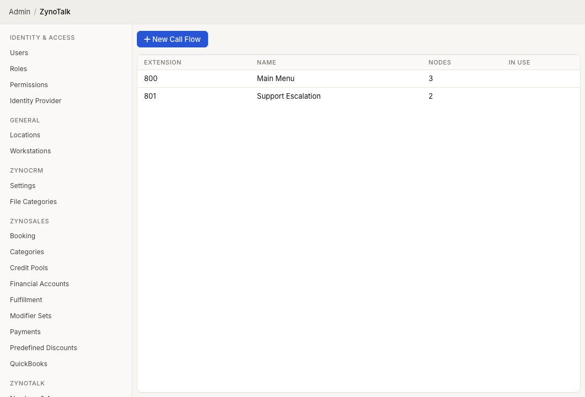The height and width of the screenshot is (397, 585).
Task: Go to Workstations
Action: tap(30, 151)
